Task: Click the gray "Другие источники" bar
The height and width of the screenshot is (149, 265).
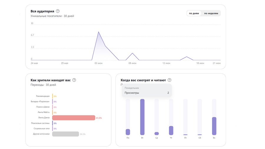Action: point(65,134)
